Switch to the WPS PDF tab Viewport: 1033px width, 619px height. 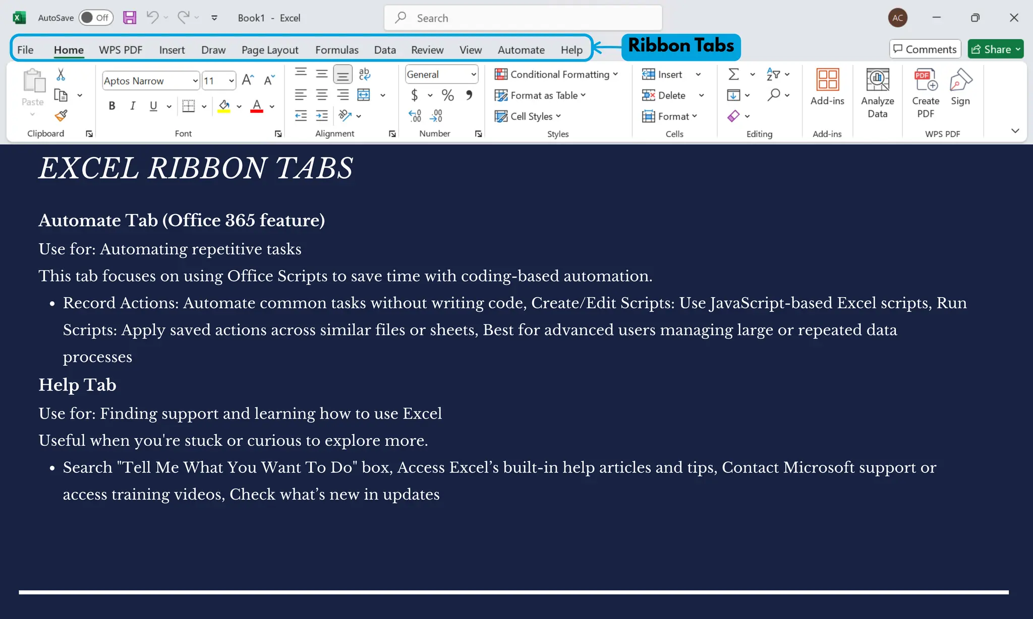tap(121, 50)
